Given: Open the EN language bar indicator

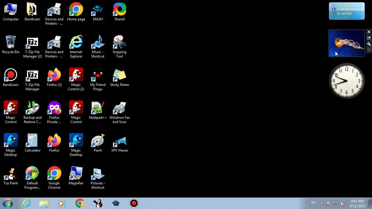Looking at the screenshot, I should coord(313,203).
